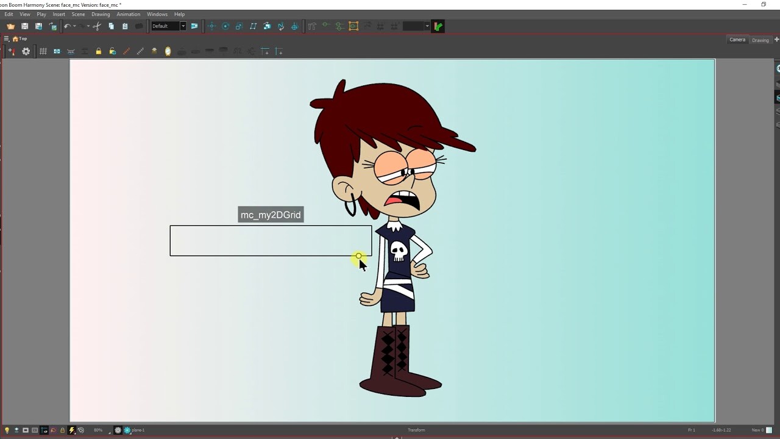Screen dimensions: 780x439
Task: Open the Drawing menu
Action: [101, 14]
